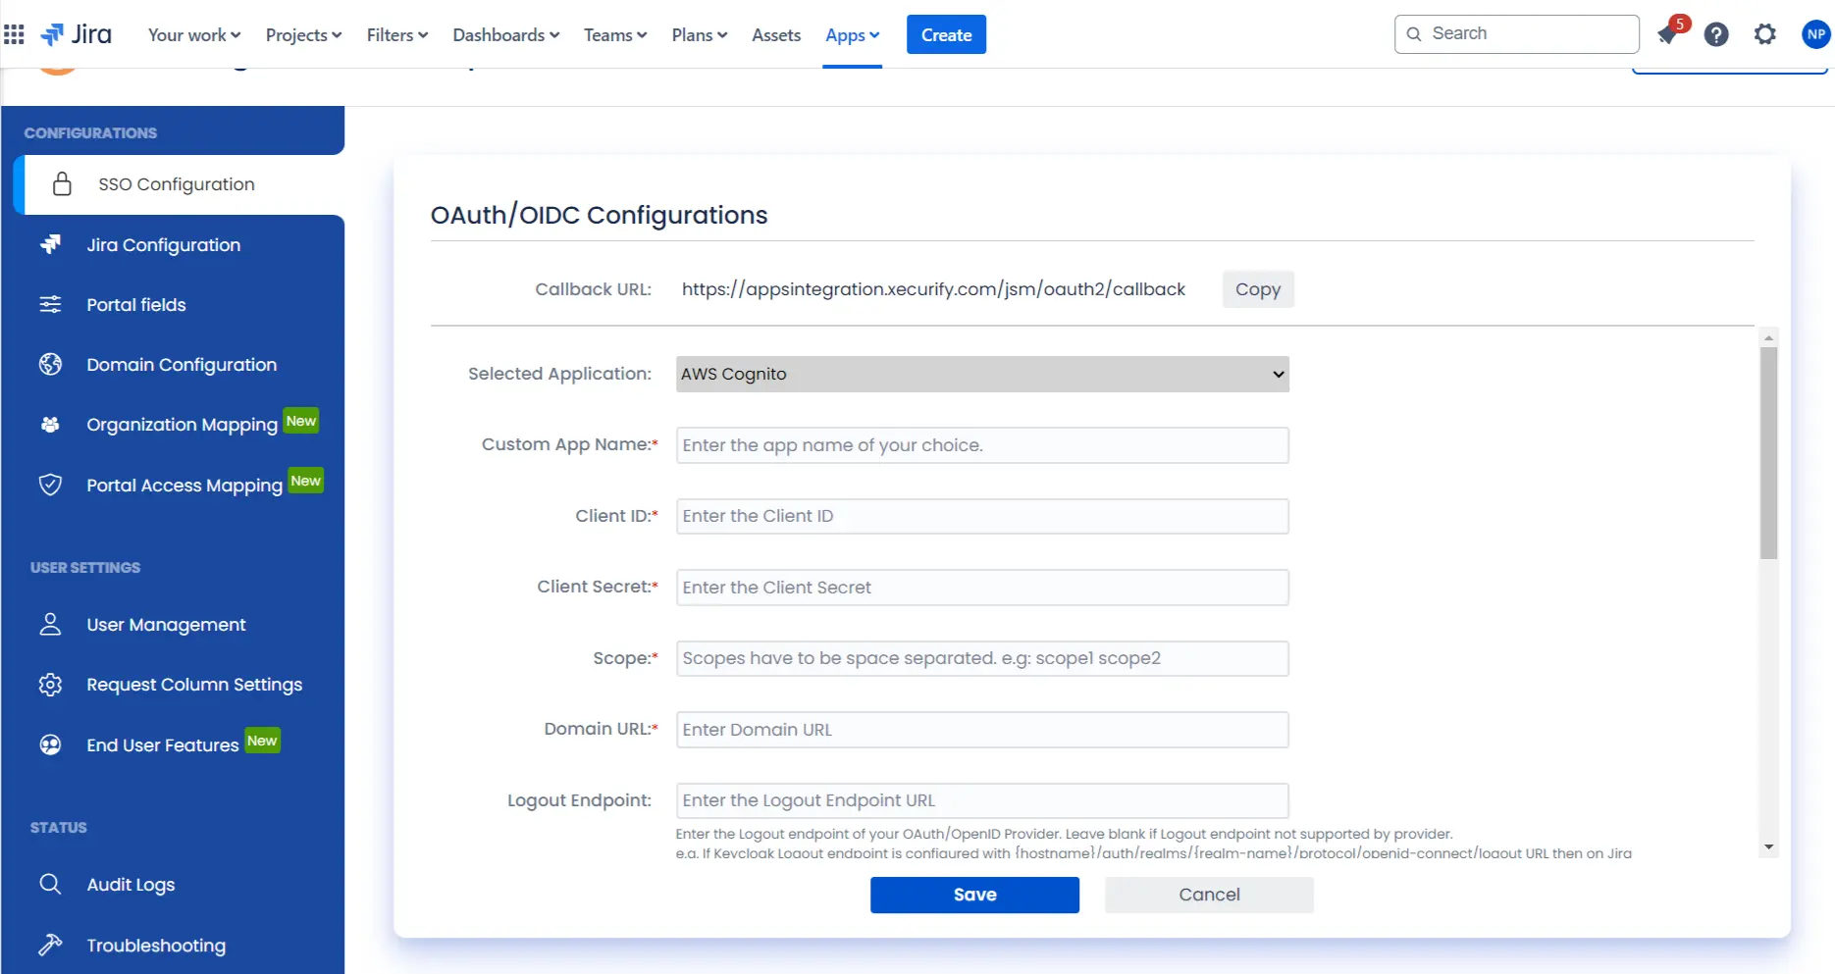Click the form scrollbar up arrow
The height and width of the screenshot is (974, 1835).
1768,337
